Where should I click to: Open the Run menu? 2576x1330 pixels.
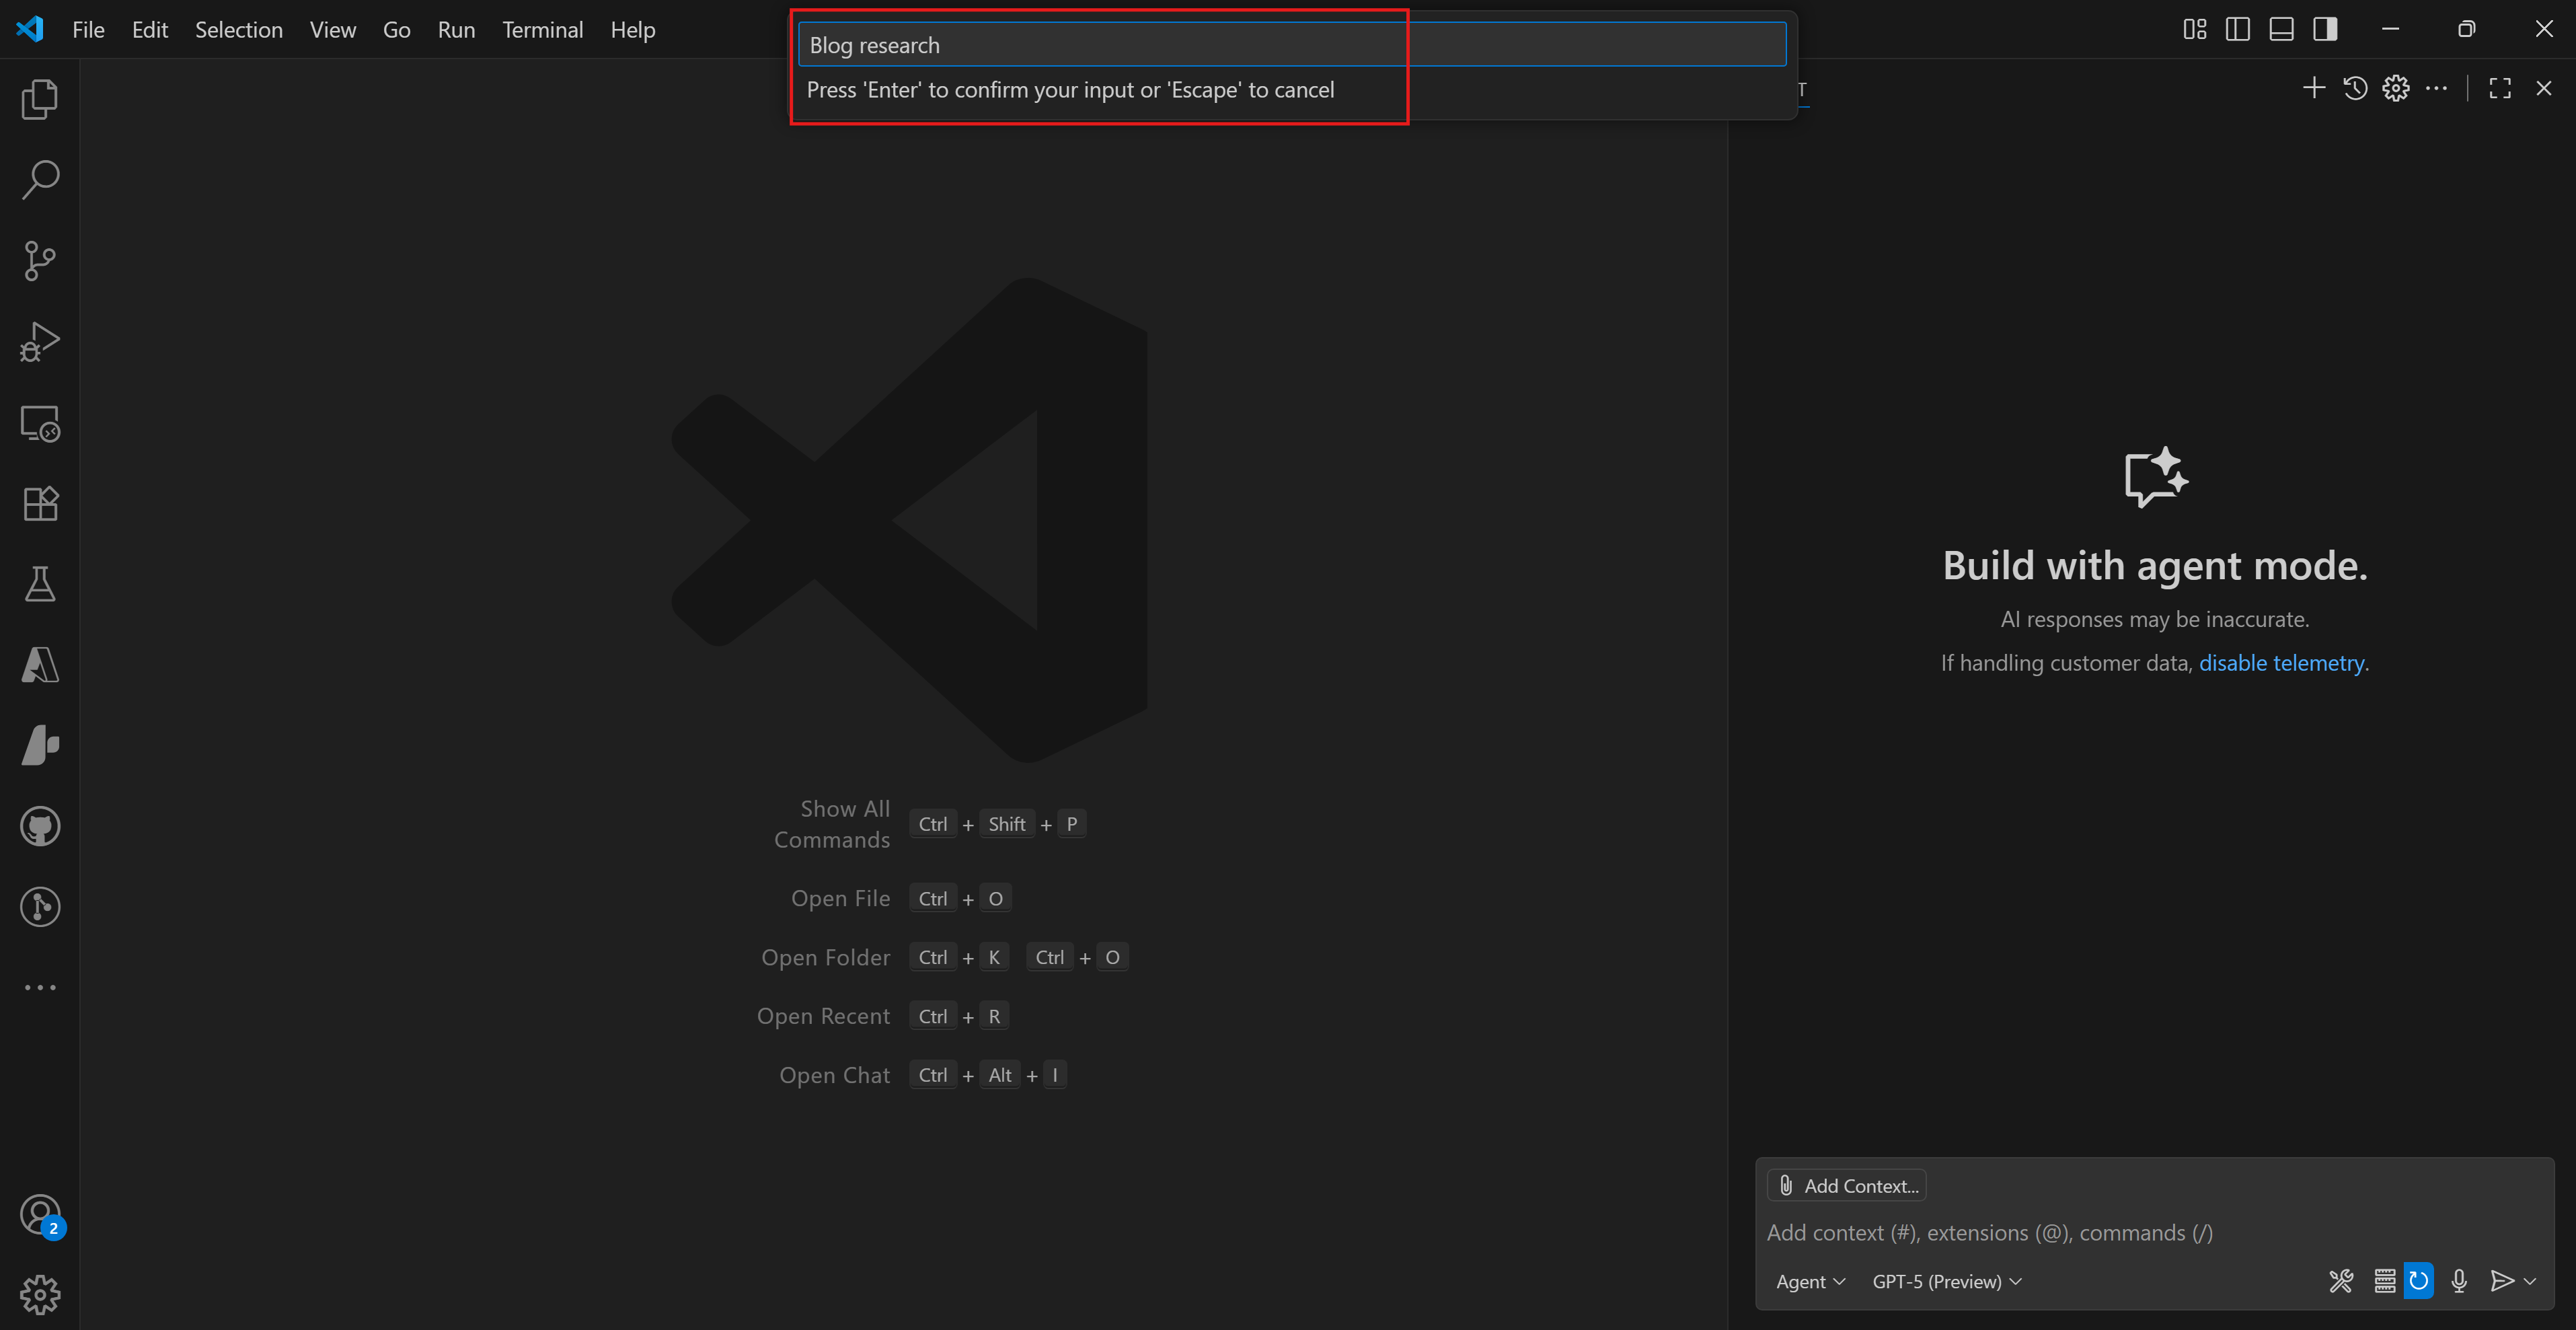pos(456,30)
